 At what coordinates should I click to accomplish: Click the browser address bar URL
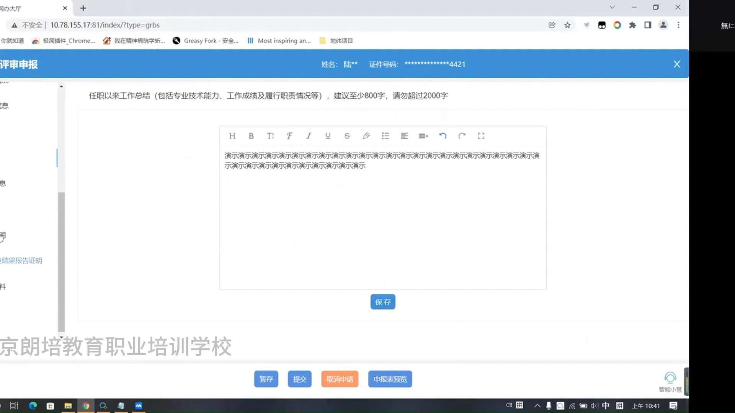tap(105, 25)
